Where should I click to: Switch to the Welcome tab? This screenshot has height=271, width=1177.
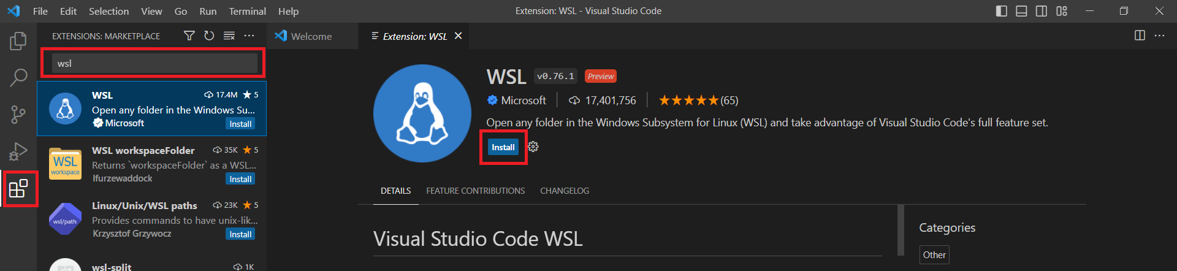(313, 36)
